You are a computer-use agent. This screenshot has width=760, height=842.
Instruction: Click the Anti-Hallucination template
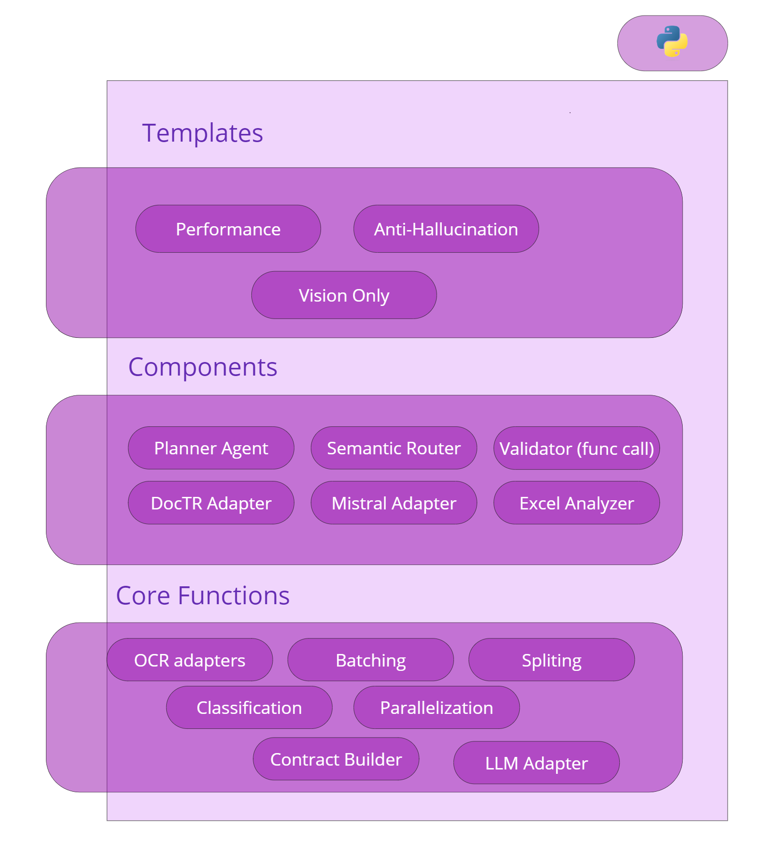pyautogui.click(x=446, y=229)
